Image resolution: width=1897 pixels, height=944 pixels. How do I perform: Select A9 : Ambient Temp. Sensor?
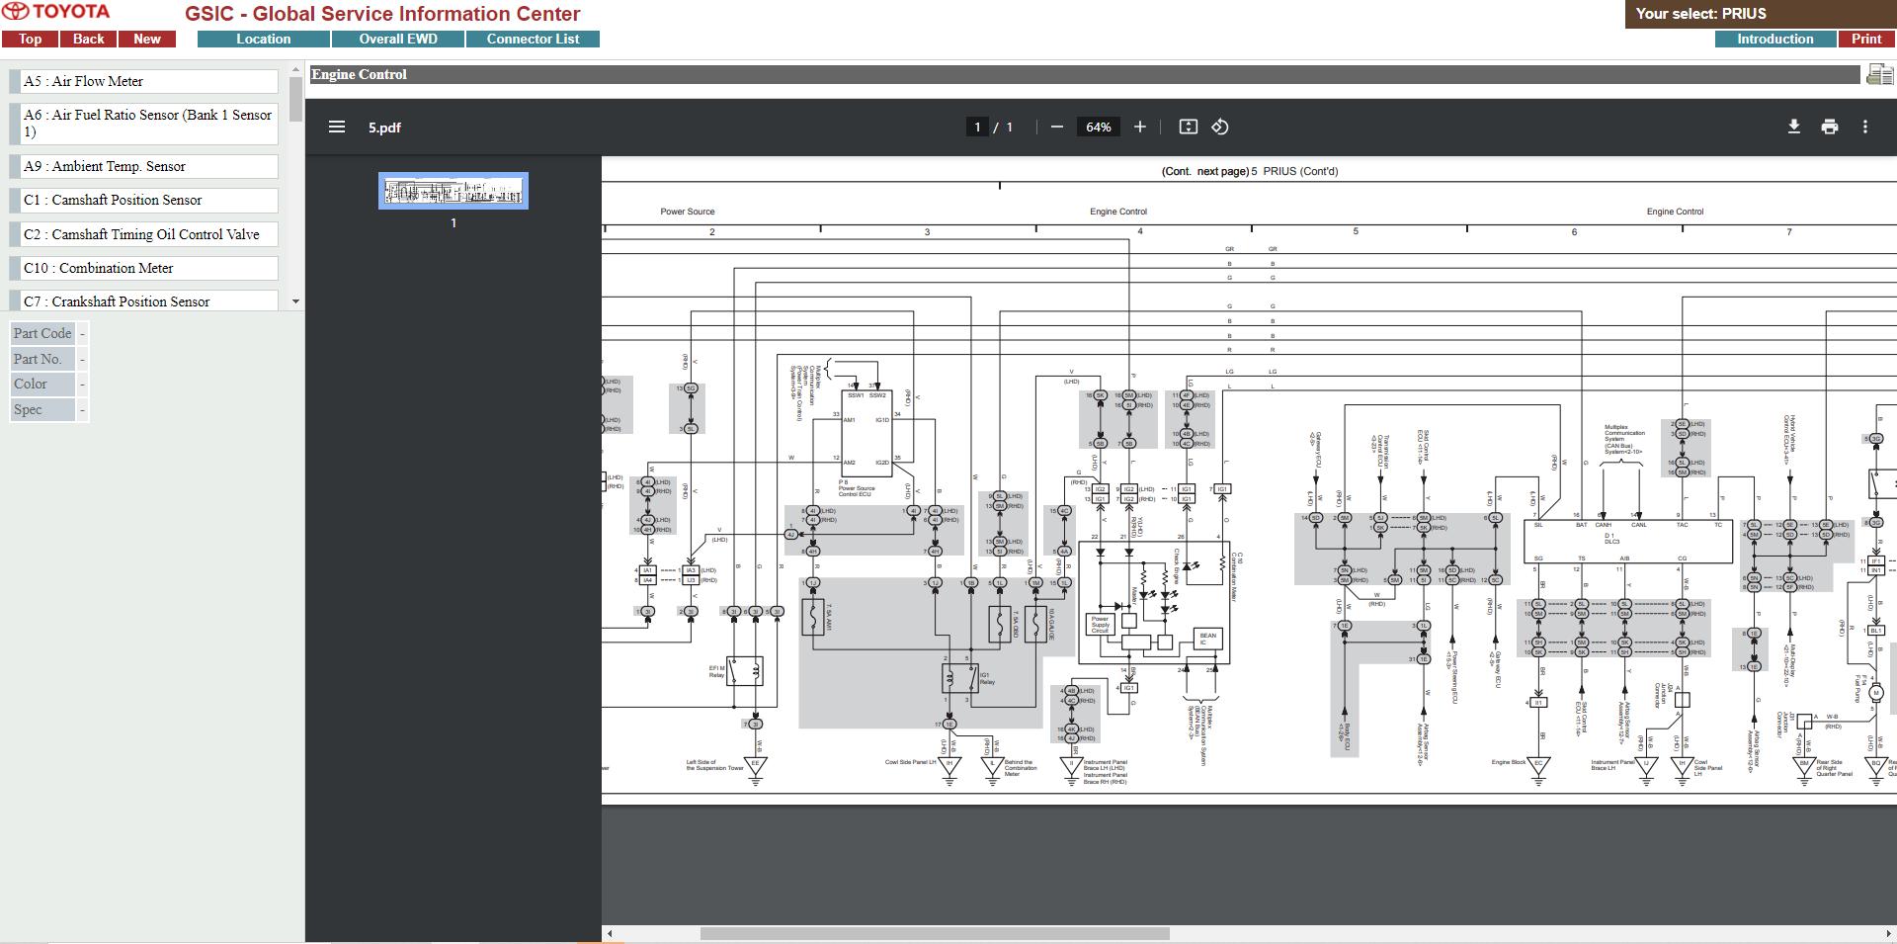[x=143, y=166]
